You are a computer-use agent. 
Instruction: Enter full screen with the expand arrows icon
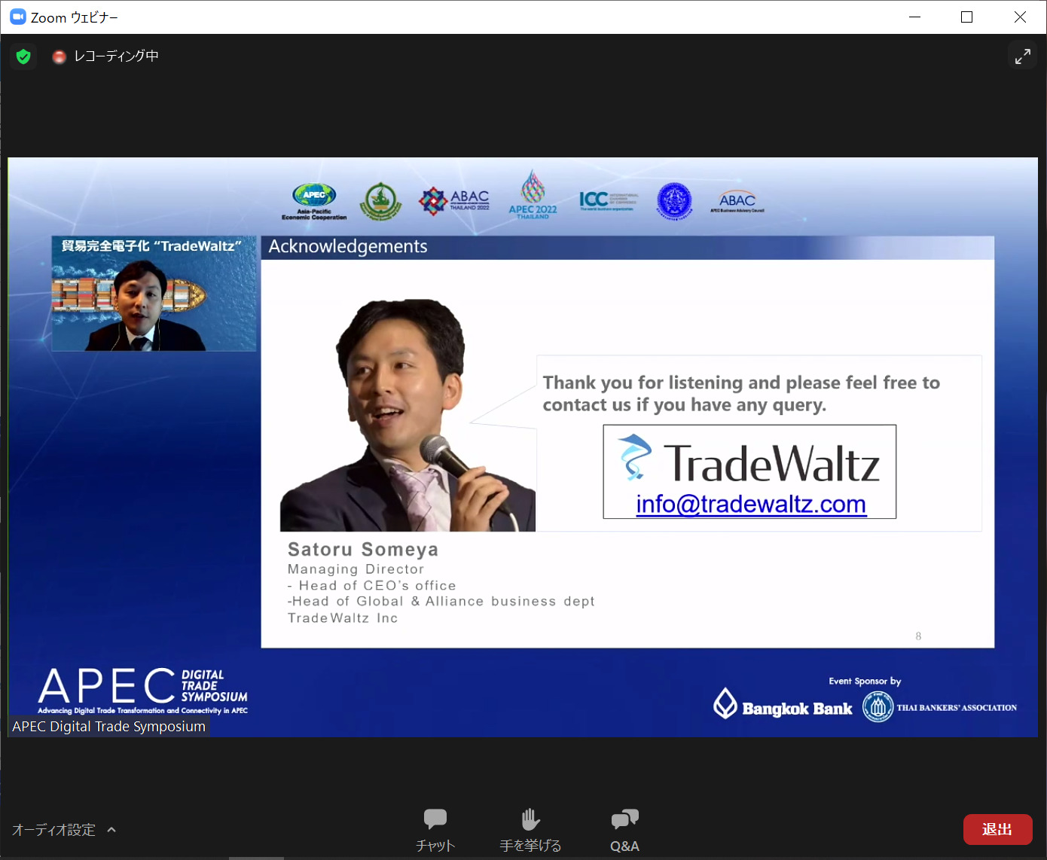click(1022, 56)
